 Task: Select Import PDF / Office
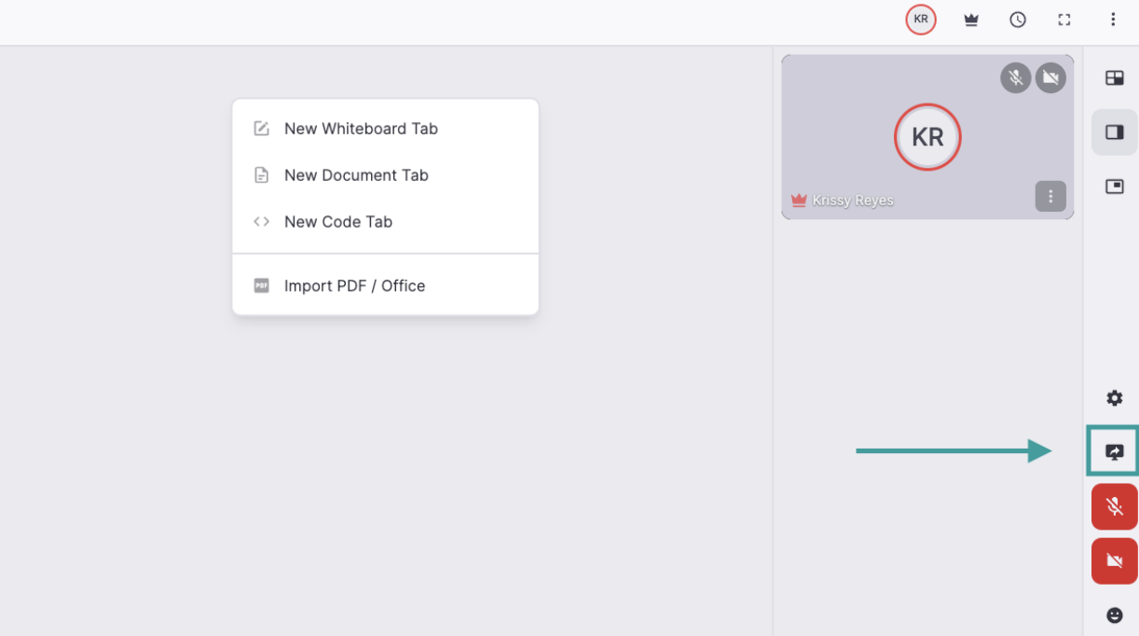tap(354, 285)
